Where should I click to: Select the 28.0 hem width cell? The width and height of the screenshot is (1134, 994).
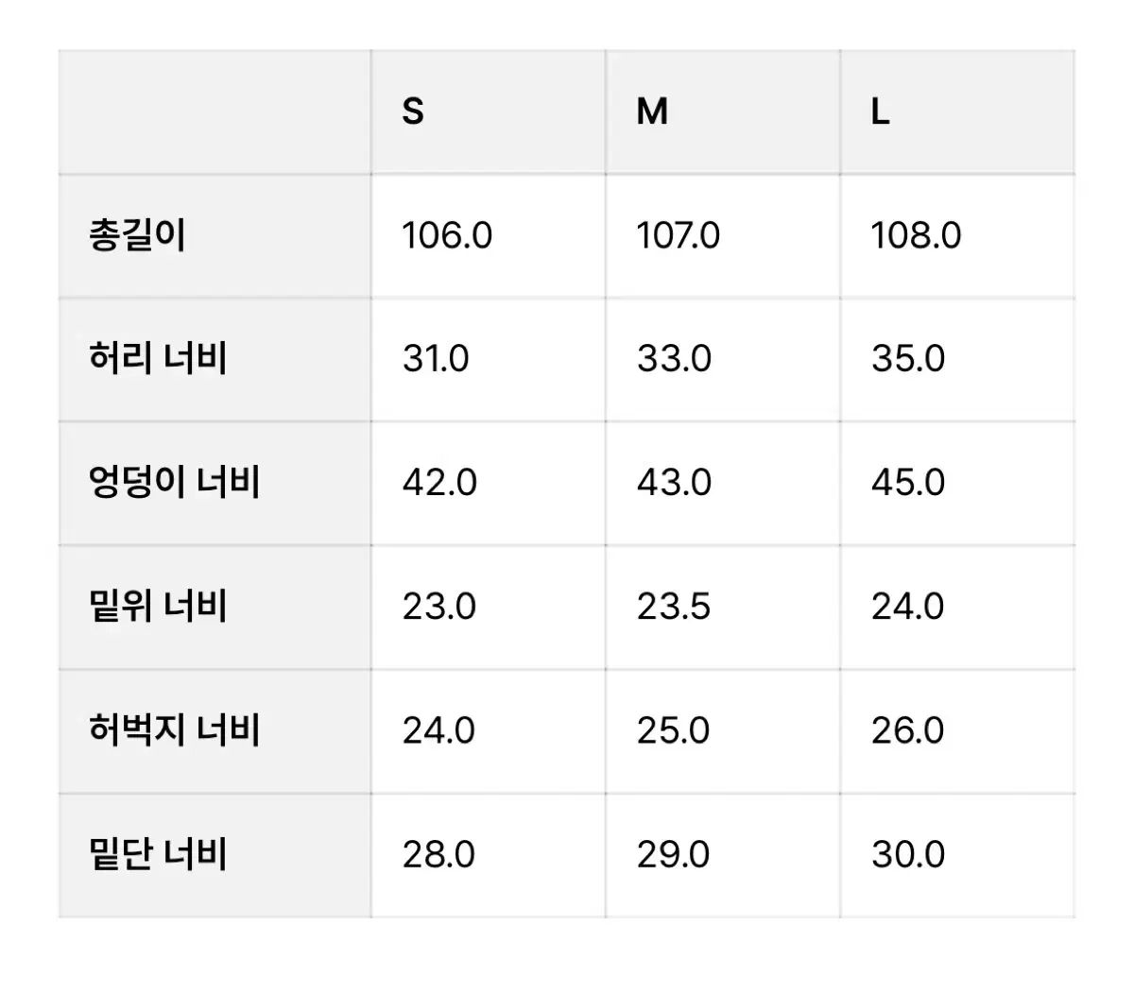[438, 854]
